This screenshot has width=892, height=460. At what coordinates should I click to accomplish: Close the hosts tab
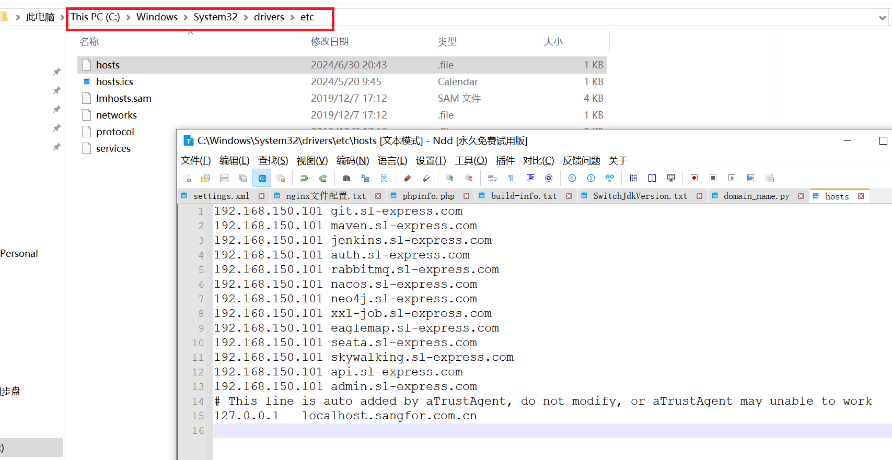(861, 196)
